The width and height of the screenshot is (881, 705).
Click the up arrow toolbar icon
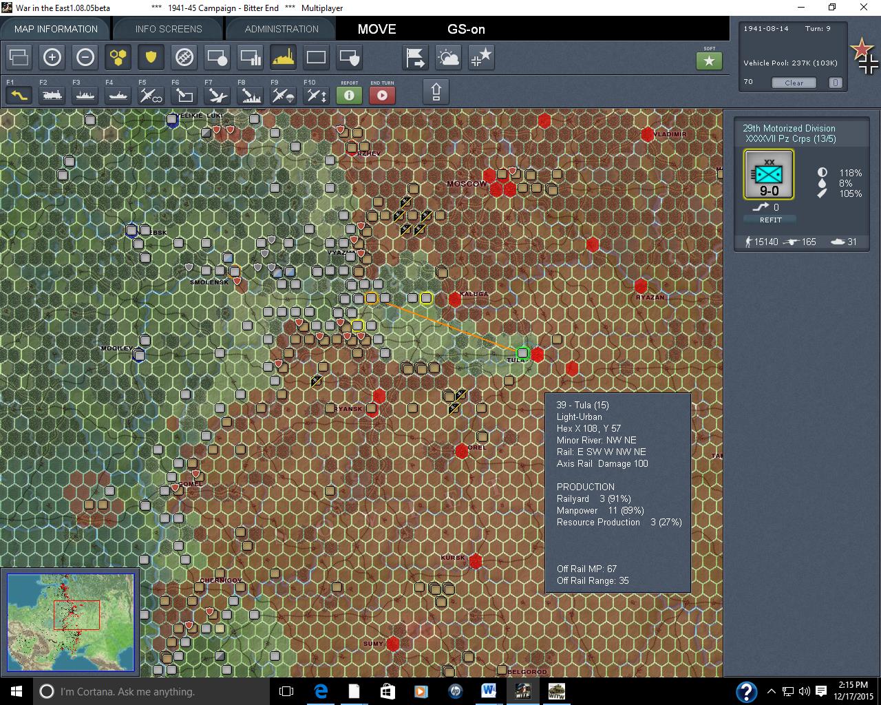pos(436,92)
